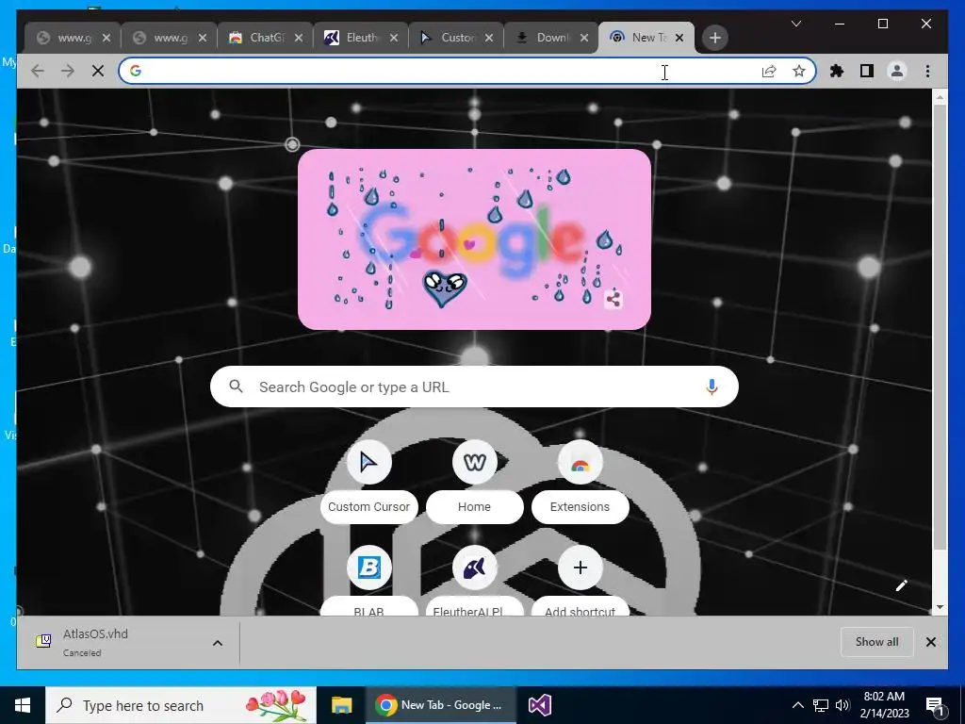Click the browser Back arrow
The image size is (965, 724).
click(x=38, y=72)
